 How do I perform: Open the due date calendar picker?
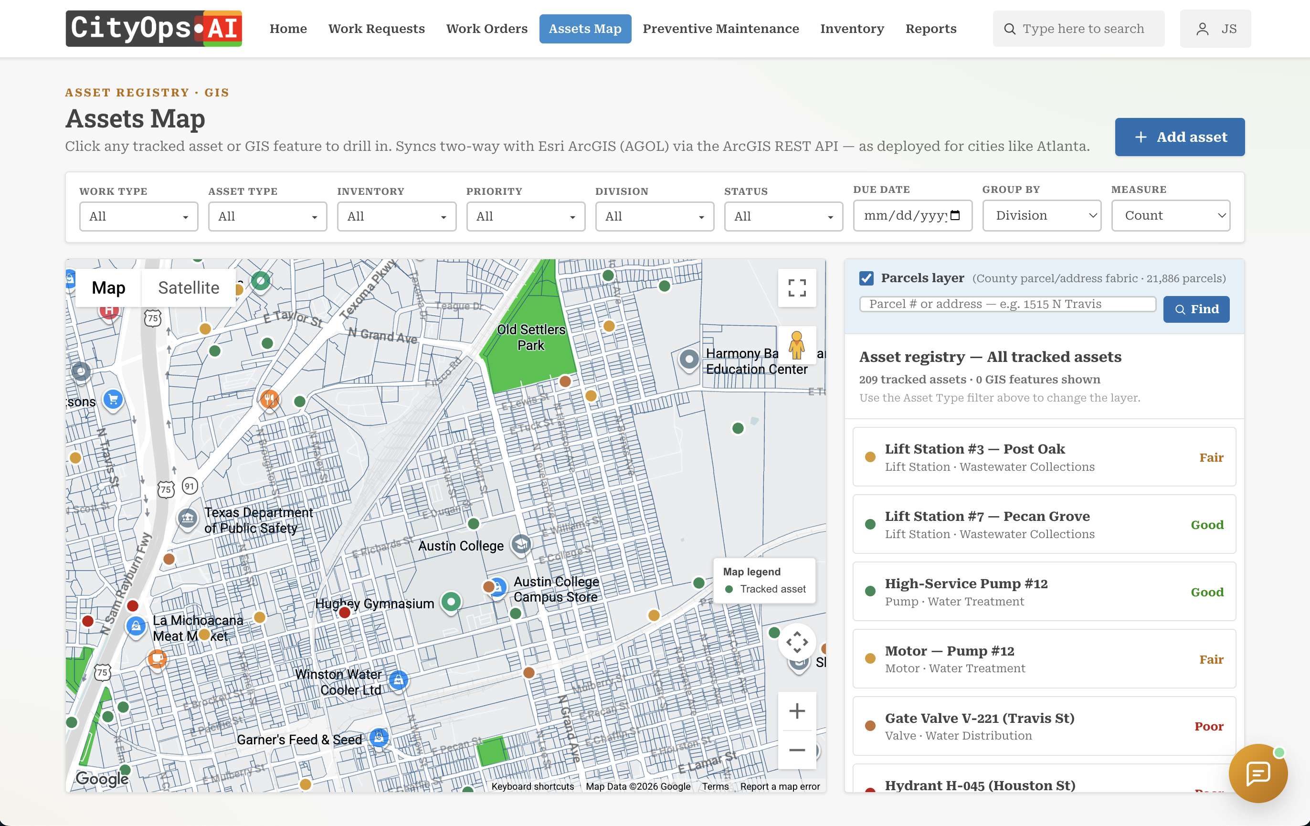[955, 215]
